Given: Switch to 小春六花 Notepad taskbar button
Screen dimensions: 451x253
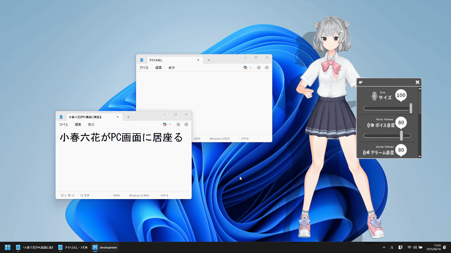Looking at the screenshot, I should click(34, 247).
